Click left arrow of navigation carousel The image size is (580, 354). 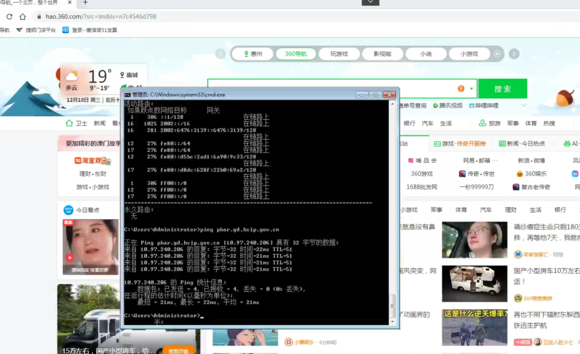click(220, 54)
